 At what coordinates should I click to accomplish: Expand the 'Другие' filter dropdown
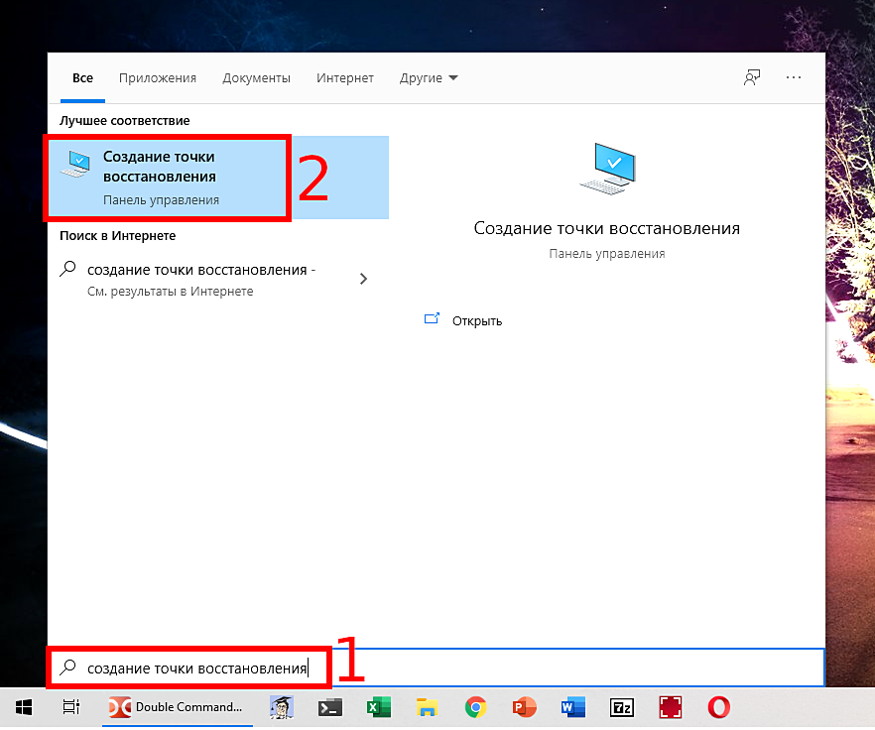coord(429,78)
